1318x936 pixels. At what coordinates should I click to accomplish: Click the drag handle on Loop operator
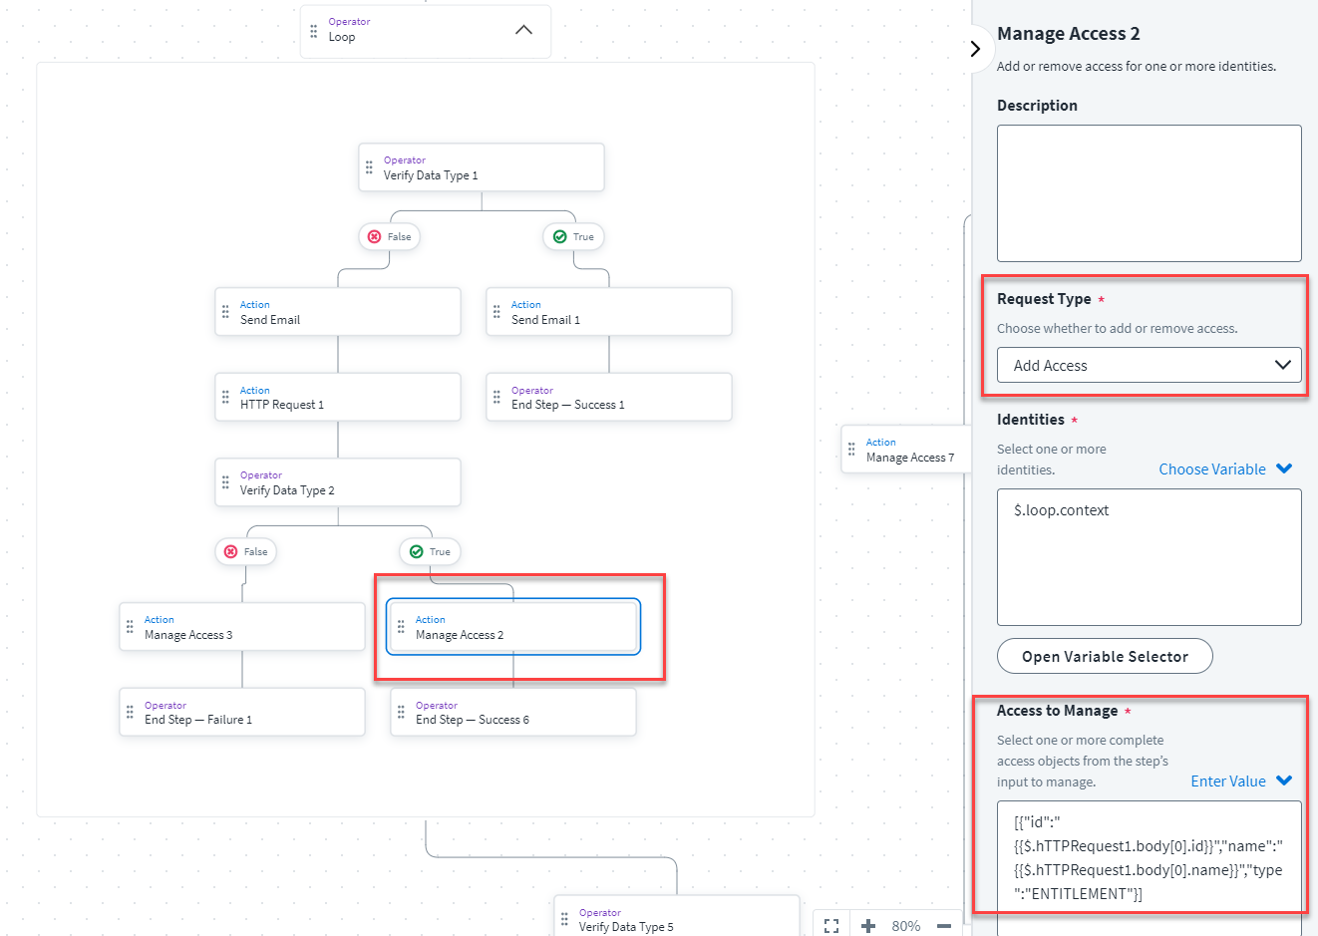click(x=314, y=31)
